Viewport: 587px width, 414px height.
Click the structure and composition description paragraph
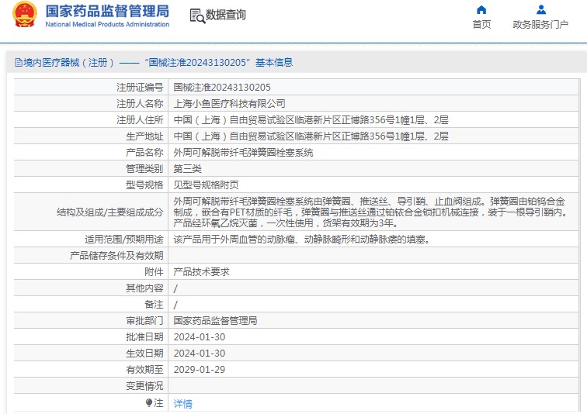pyautogui.click(x=370, y=212)
